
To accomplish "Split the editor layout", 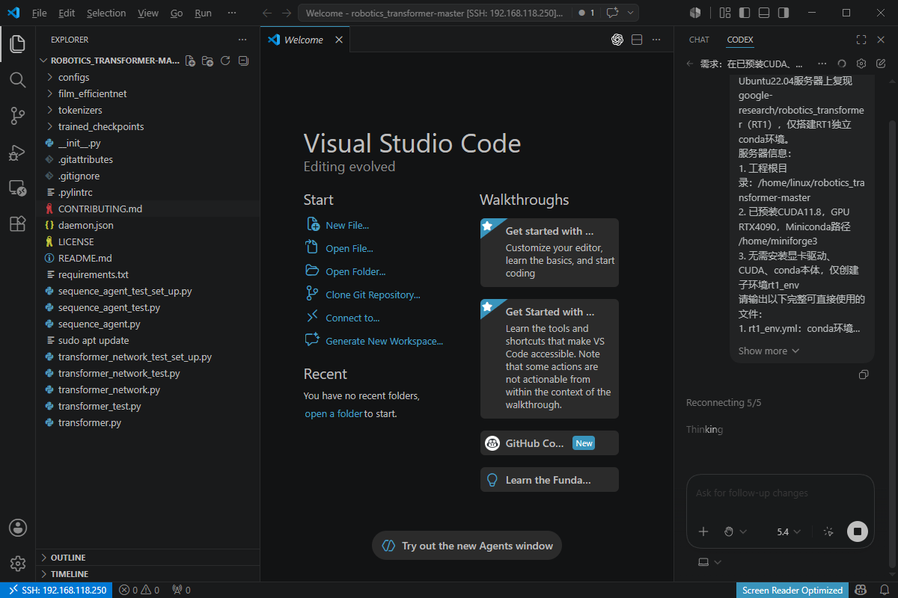I will point(637,40).
